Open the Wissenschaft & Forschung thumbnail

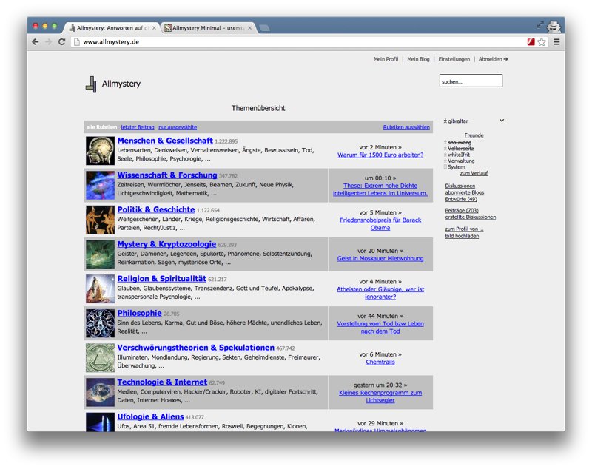coord(100,185)
